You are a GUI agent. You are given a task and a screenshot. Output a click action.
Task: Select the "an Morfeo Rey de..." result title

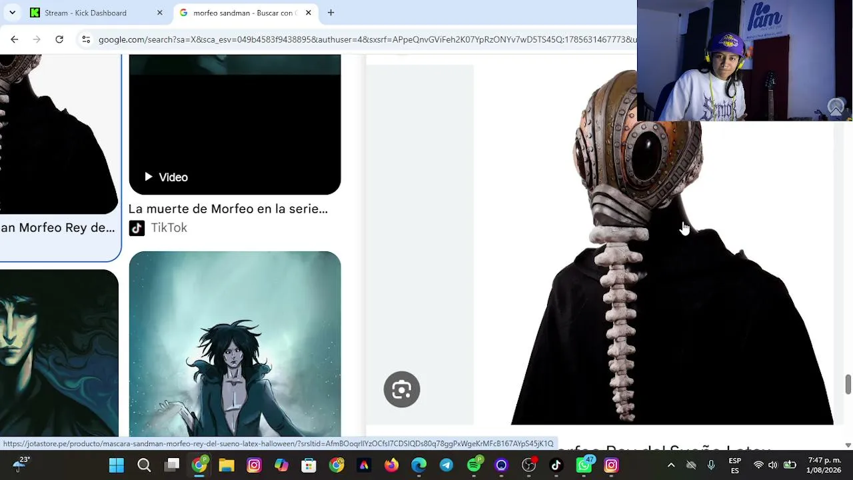point(57,228)
